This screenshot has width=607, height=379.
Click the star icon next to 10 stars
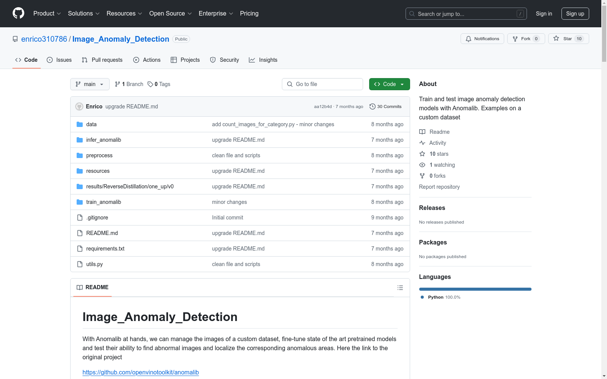click(x=422, y=154)
